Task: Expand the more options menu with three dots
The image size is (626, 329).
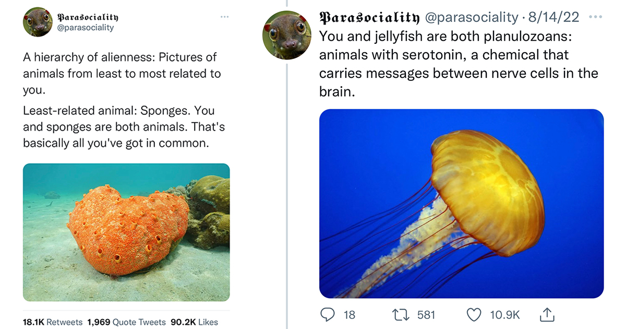Action: pyautogui.click(x=224, y=17)
